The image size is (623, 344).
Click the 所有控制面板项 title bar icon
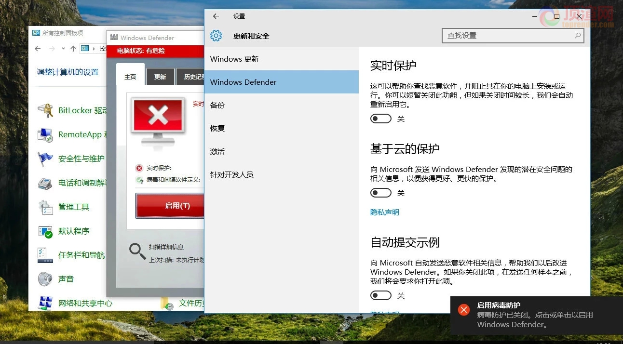coord(36,33)
